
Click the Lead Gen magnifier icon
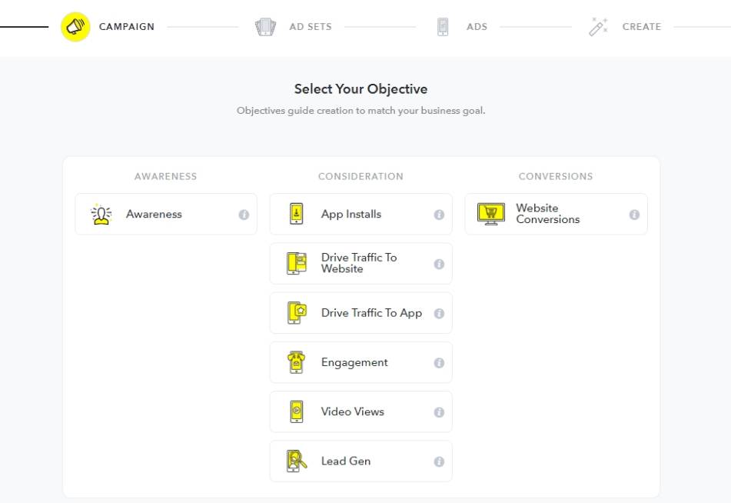click(297, 461)
